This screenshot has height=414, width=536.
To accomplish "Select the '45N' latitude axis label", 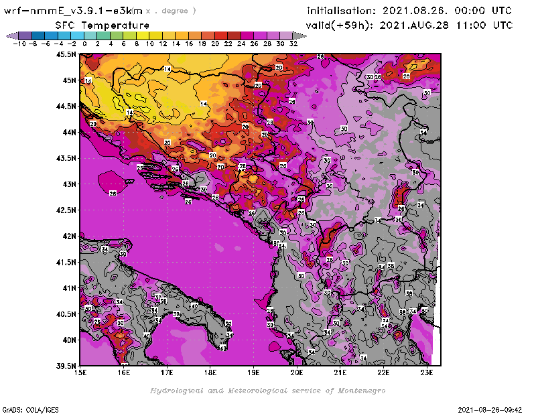I will [69, 80].
